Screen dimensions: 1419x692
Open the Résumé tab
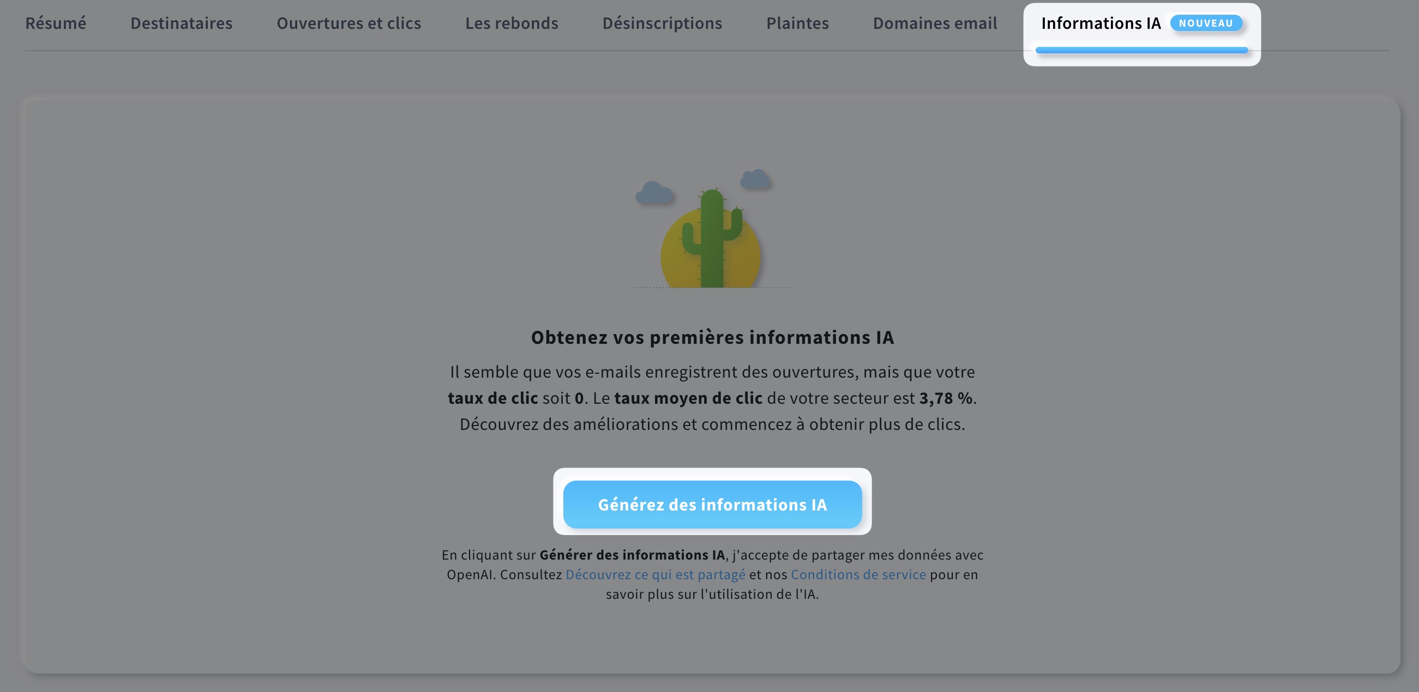(56, 23)
